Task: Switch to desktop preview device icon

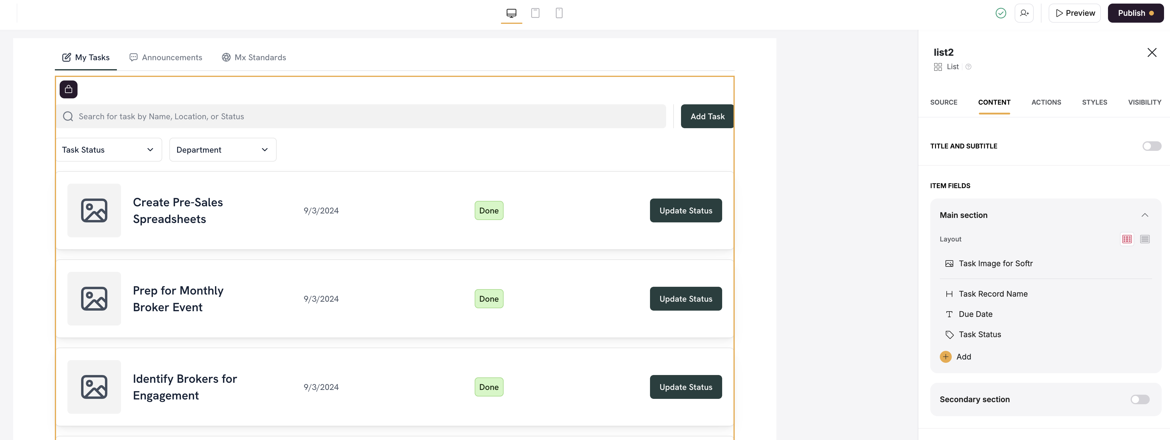Action: (511, 13)
